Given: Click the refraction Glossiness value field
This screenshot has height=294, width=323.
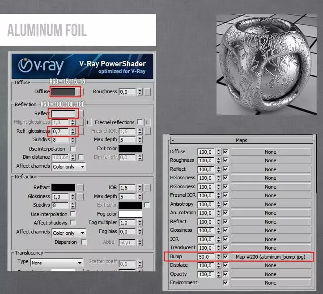Looking at the screenshot, I should [x=60, y=197].
